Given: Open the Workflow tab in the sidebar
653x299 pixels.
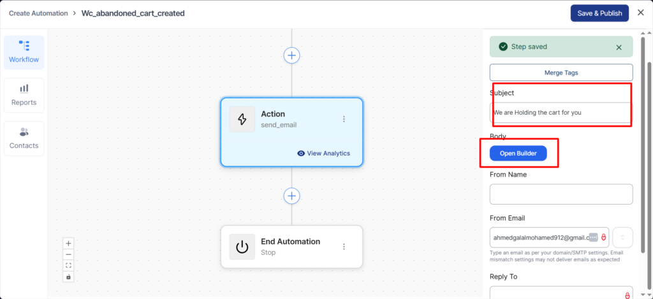Looking at the screenshot, I should [24, 52].
